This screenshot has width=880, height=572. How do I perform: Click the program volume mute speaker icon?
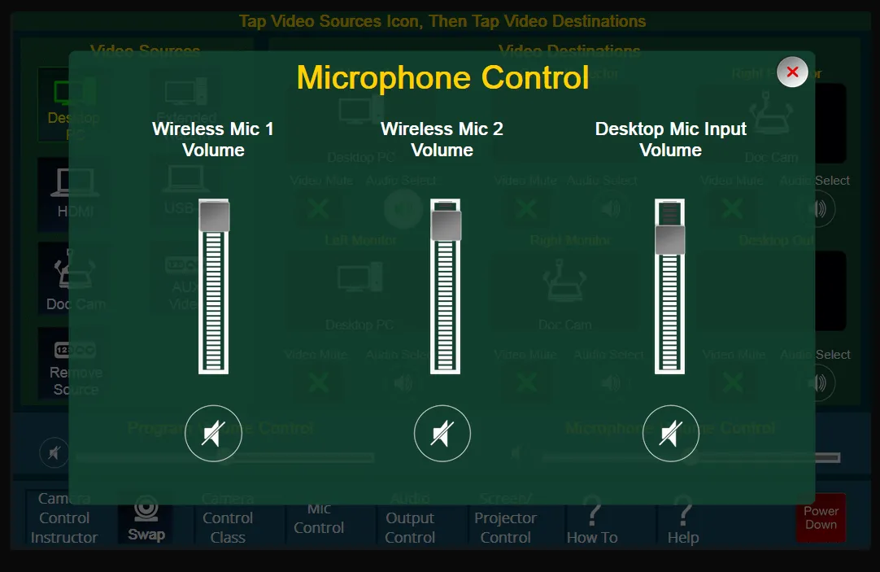(x=54, y=452)
